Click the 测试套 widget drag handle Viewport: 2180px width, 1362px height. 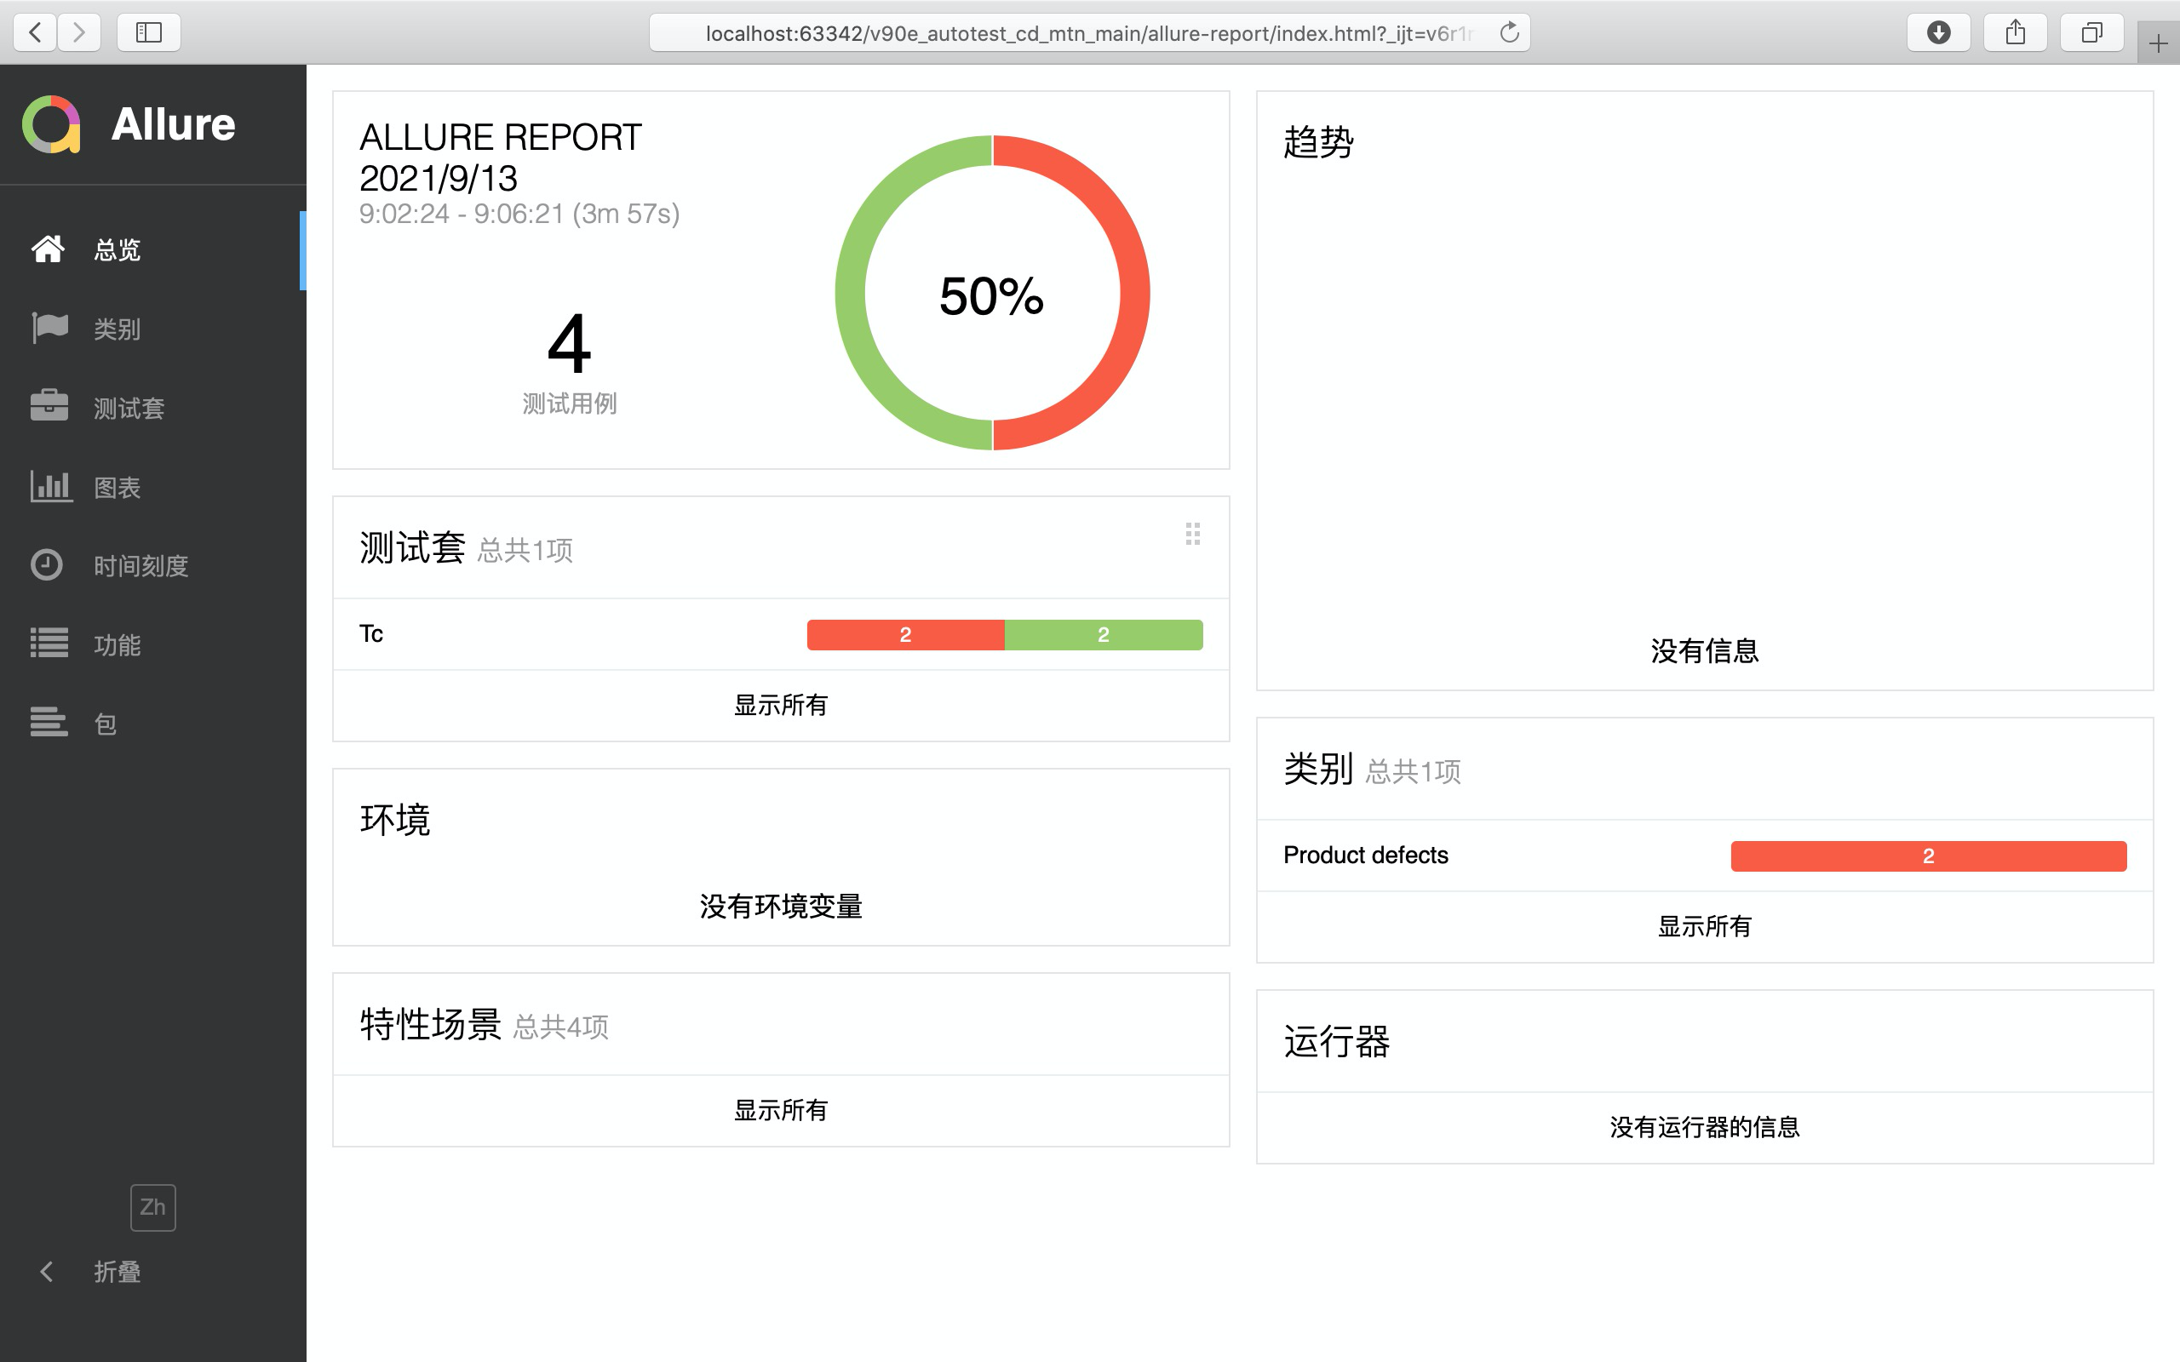point(1193,535)
